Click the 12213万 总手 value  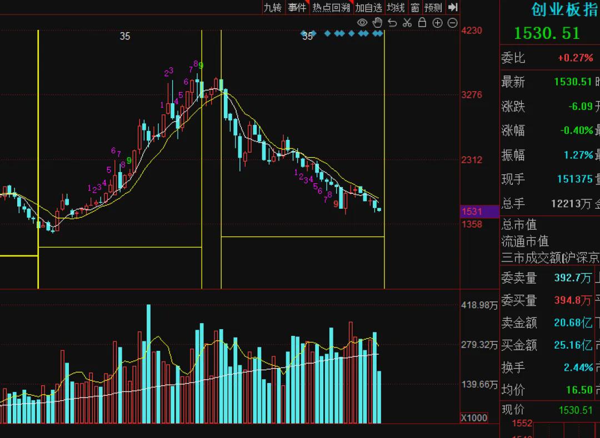571,204
